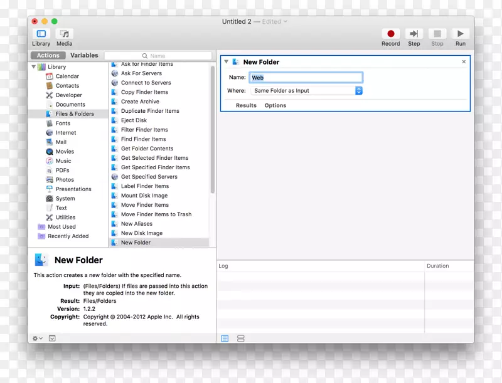
Task: Click the Calendar icon in the Library sidebar
Action: 50,76
